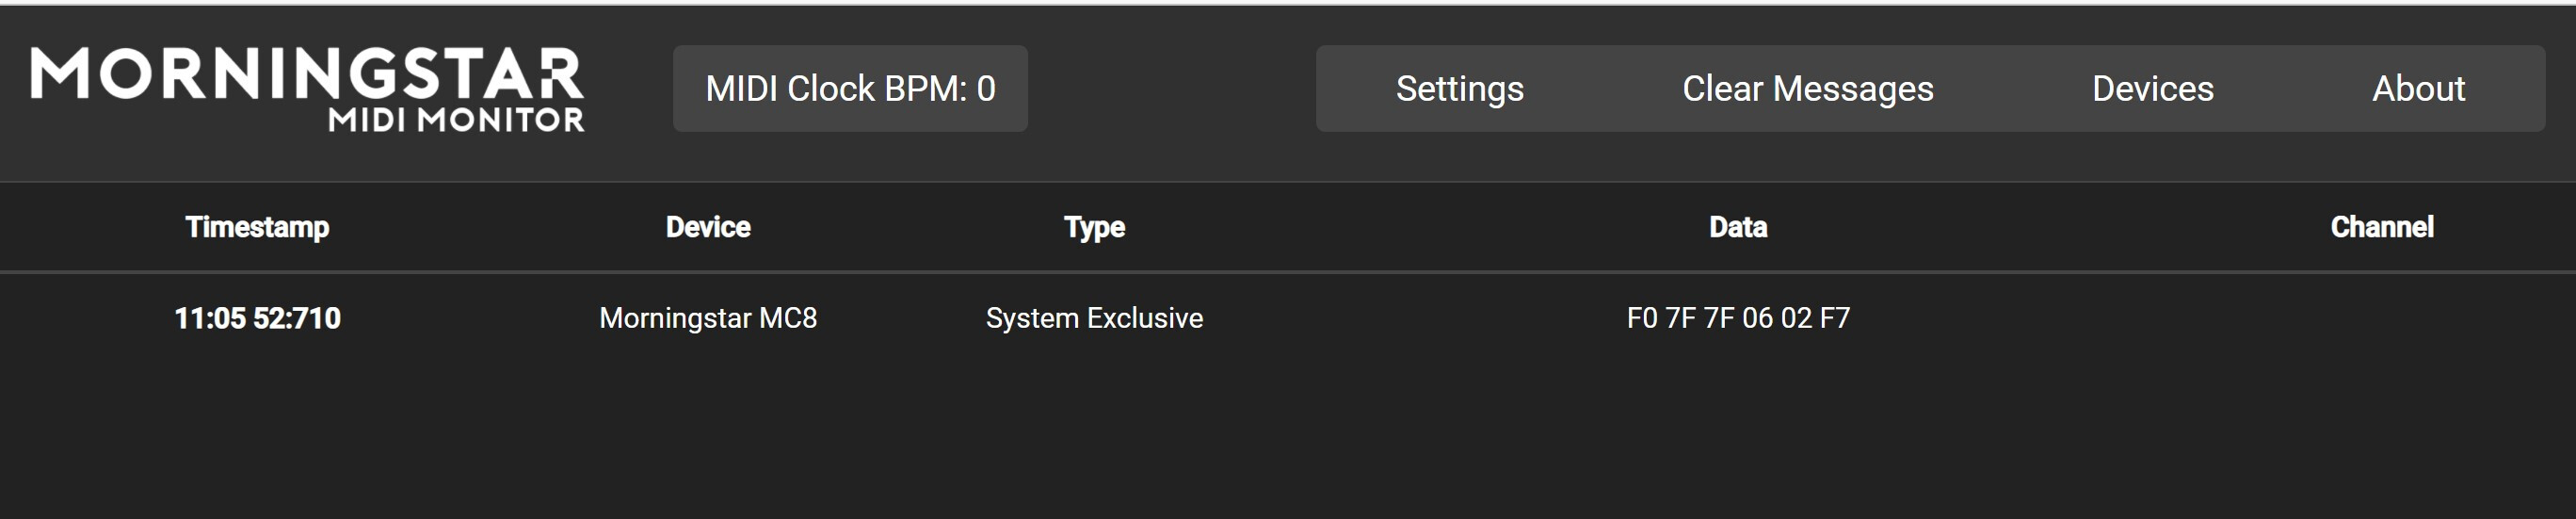
Task: Open the About page
Action: pyautogui.click(x=2418, y=89)
